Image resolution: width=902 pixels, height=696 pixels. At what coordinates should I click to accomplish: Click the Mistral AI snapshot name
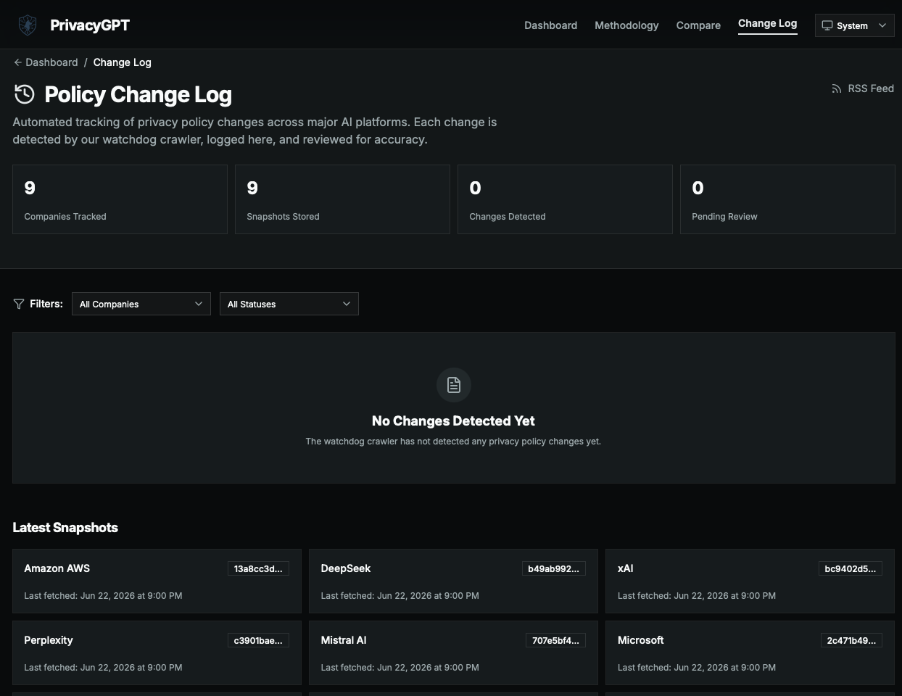click(344, 640)
